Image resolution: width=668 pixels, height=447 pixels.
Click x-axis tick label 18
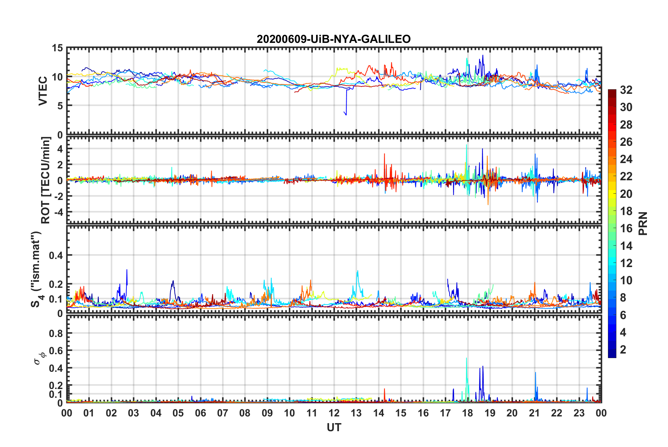(x=467, y=413)
